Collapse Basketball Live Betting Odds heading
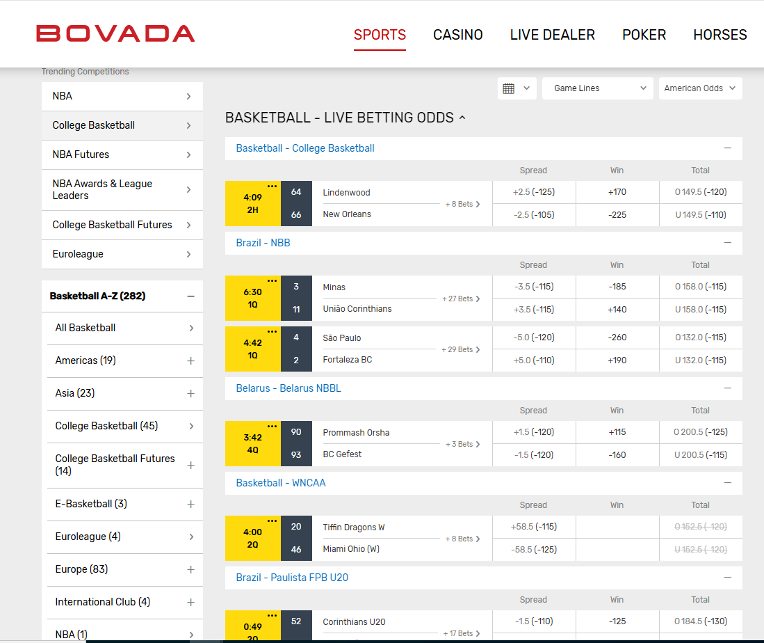764x643 pixels. point(462,118)
